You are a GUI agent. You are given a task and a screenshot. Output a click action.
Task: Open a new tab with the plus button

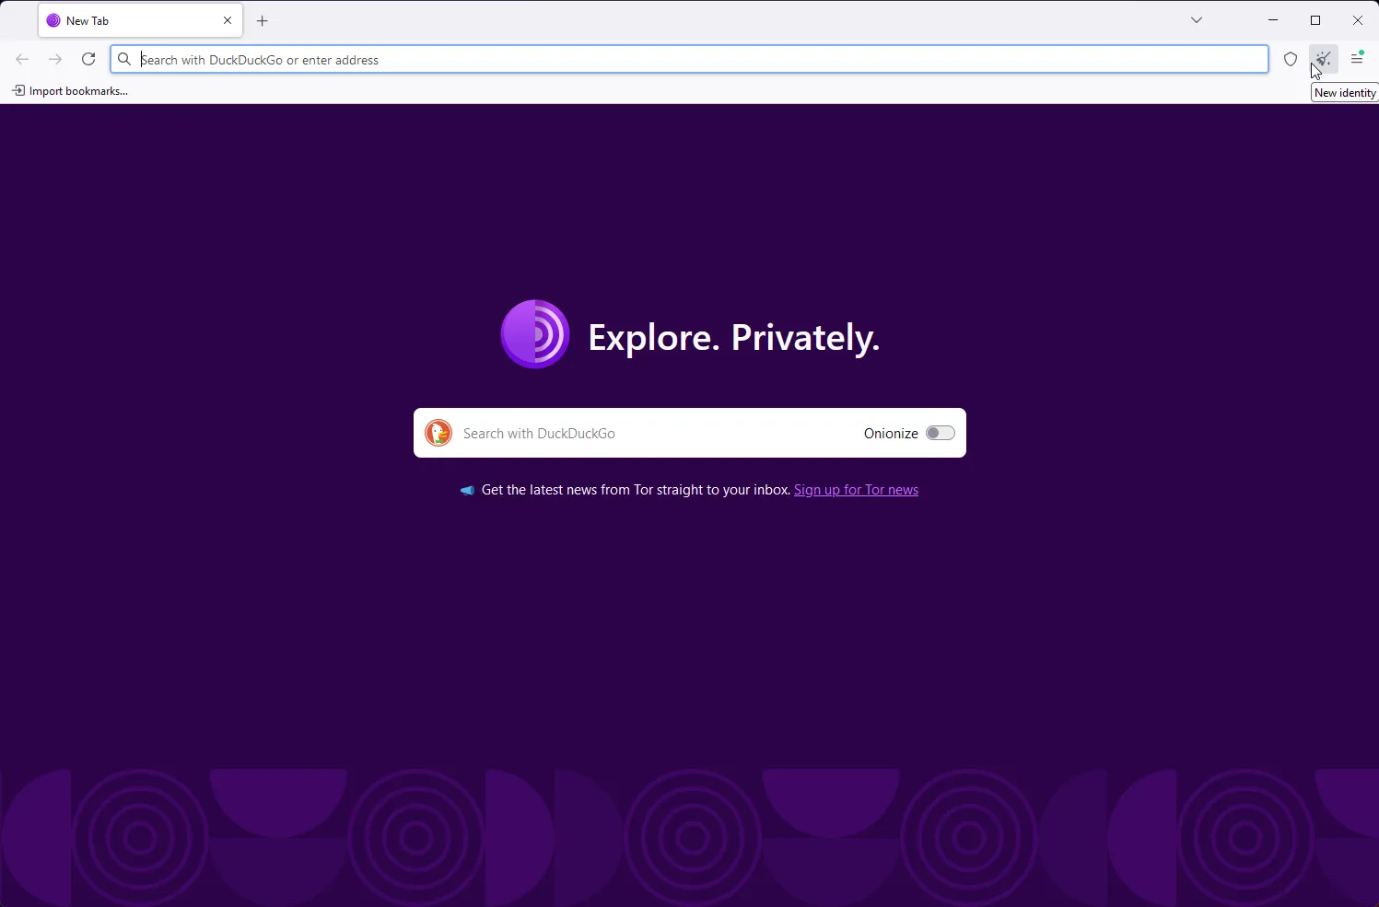pos(263,20)
